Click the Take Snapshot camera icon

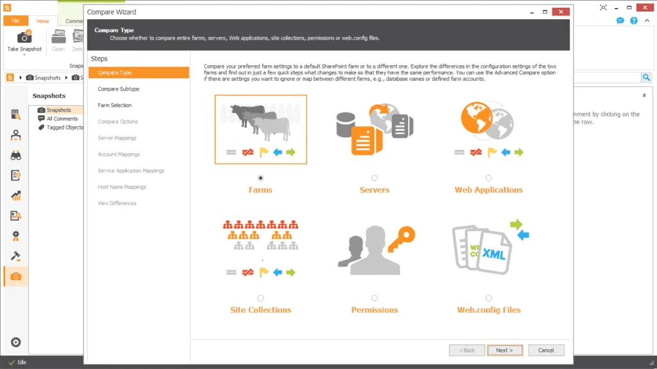tap(24, 37)
